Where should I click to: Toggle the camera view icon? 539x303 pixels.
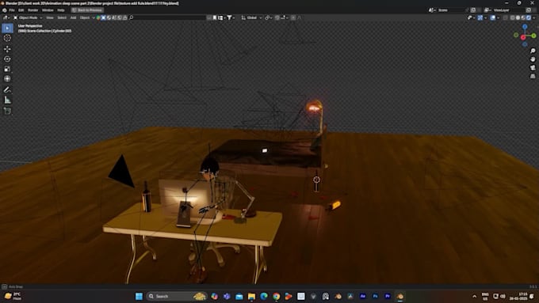coord(533,67)
